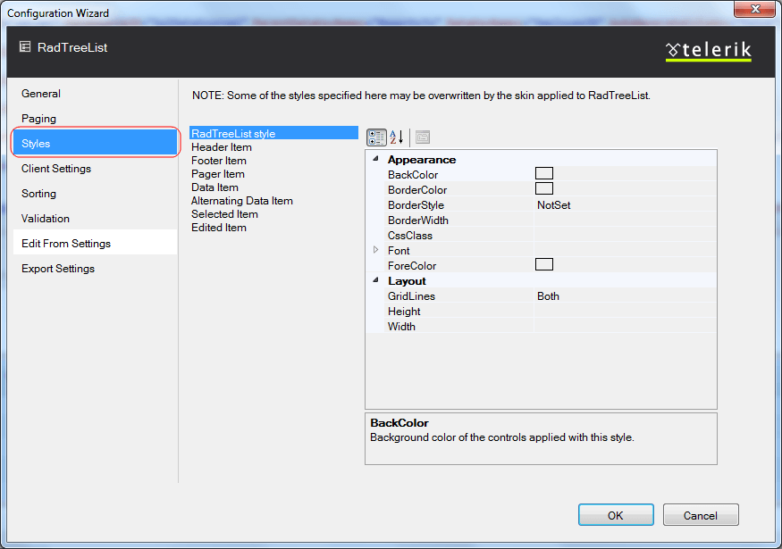Image resolution: width=782 pixels, height=549 pixels.
Task: Close the Configuration Wizard window
Action: click(754, 8)
